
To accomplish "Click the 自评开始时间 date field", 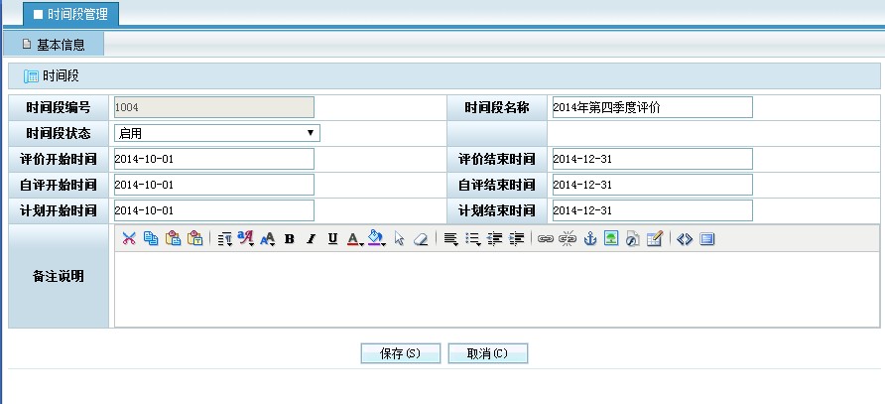I will pos(214,185).
